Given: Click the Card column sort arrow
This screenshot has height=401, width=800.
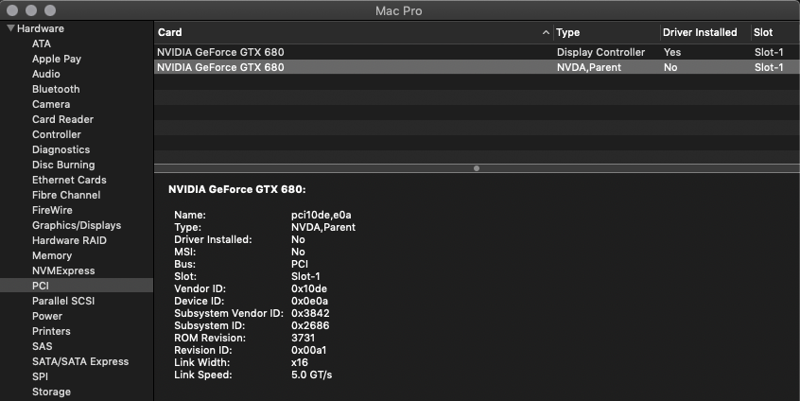Looking at the screenshot, I should (546, 32).
